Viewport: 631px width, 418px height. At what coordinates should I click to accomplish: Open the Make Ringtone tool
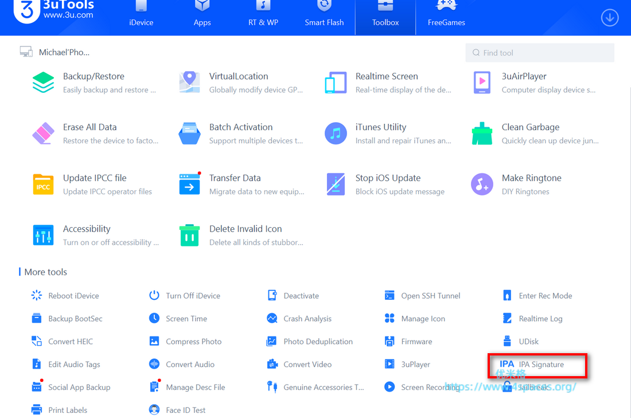pyautogui.click(x=482, y=184)
